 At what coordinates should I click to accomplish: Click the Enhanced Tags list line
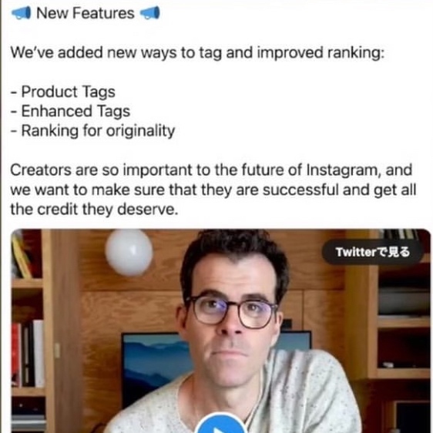[x=70, y=111]
